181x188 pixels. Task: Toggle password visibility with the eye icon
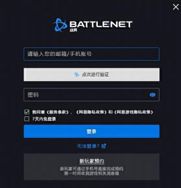point(152,95)
